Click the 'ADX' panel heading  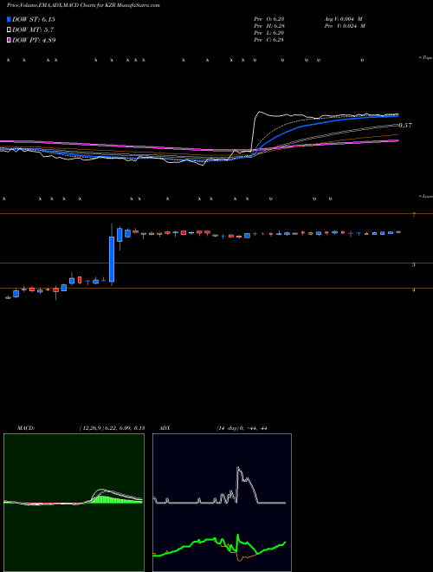click(x=165, y=428)
